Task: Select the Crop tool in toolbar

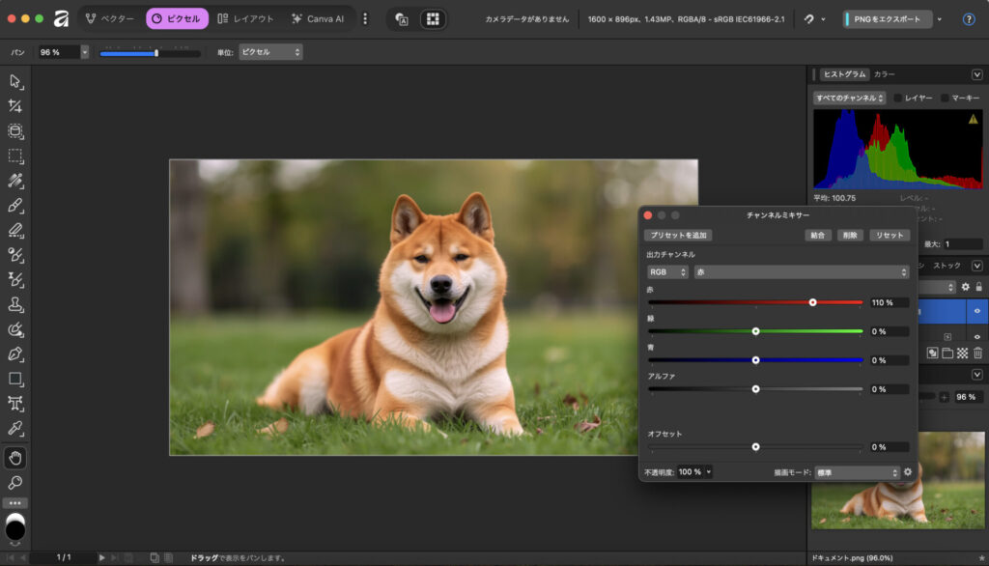Action: (15, 106)
